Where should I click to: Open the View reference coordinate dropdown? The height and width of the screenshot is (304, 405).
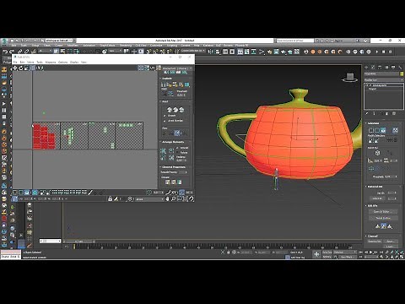click(x=115, y=51)
